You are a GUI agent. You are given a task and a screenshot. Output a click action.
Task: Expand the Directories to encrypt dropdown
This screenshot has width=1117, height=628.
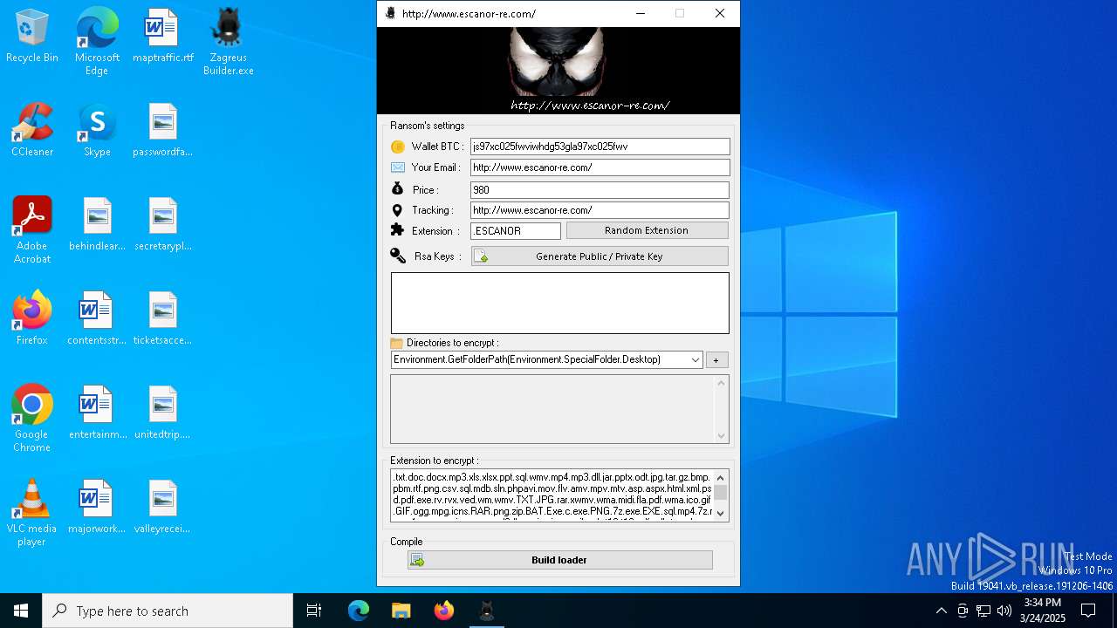pos(696,359)
